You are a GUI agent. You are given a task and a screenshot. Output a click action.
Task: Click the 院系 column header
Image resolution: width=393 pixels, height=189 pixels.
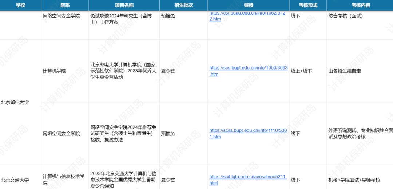[65, 5]
